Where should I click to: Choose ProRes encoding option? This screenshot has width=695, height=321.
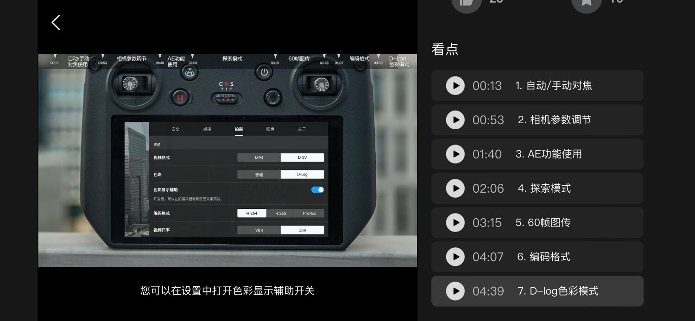[310, 214]
